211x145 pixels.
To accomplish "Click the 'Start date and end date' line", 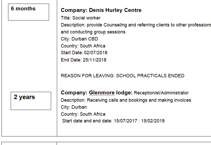I will pos(87,121).
